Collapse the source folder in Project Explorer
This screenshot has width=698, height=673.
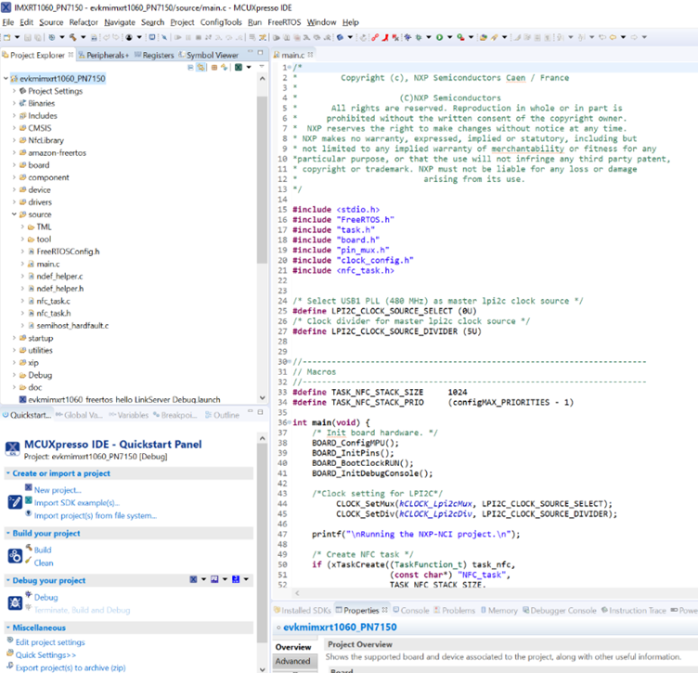click(15, 214)
